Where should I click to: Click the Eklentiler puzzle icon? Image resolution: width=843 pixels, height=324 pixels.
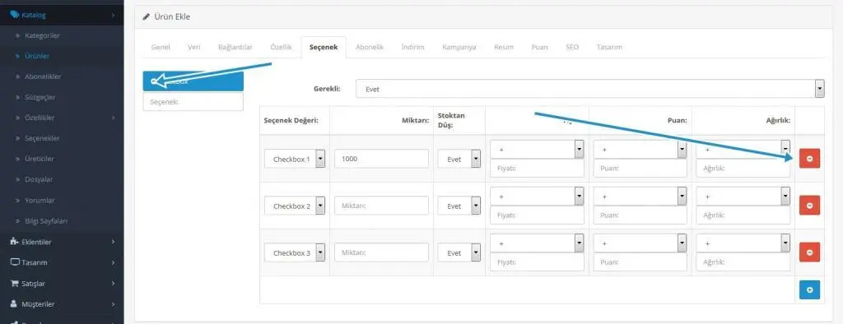coord(15,242)
